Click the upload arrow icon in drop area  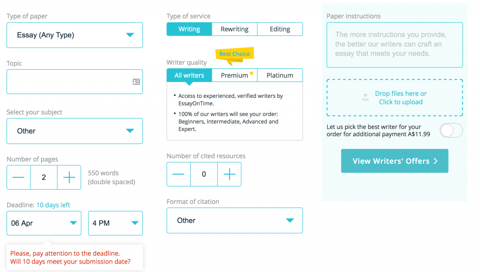365,97
